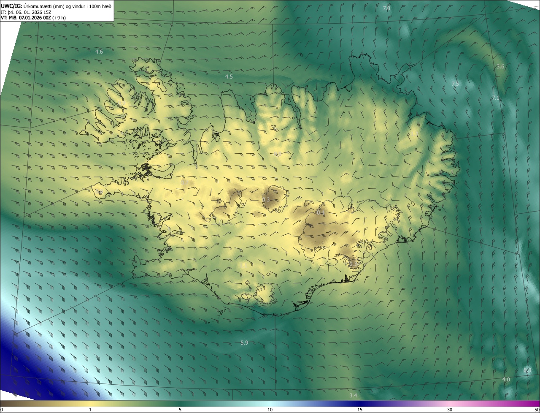Click the 4.5 precipitation value label
540x413 pixels.
click(229, 77)
